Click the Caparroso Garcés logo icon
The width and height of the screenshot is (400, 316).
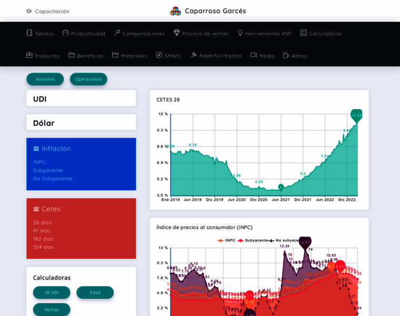[176, 11]
